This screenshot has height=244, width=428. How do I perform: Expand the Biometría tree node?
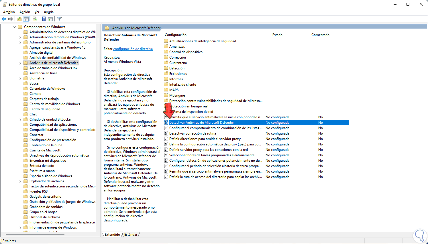pos(20,79)
